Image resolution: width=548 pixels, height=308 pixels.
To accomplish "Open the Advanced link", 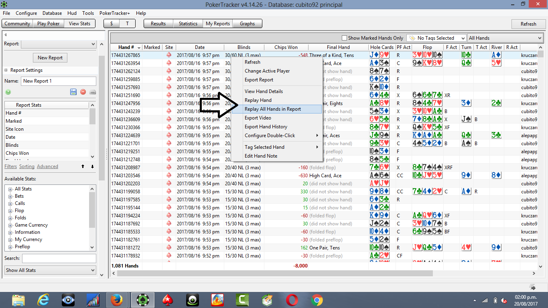I will pos(47,166).
